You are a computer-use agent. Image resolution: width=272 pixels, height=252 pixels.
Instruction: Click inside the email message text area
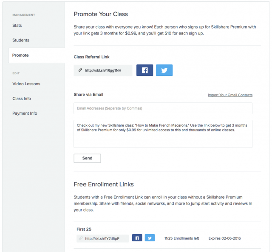click(163, 136)
